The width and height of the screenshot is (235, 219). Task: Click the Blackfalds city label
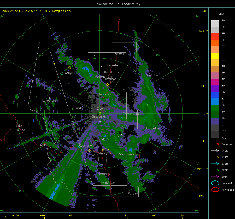tap(111, 72)
